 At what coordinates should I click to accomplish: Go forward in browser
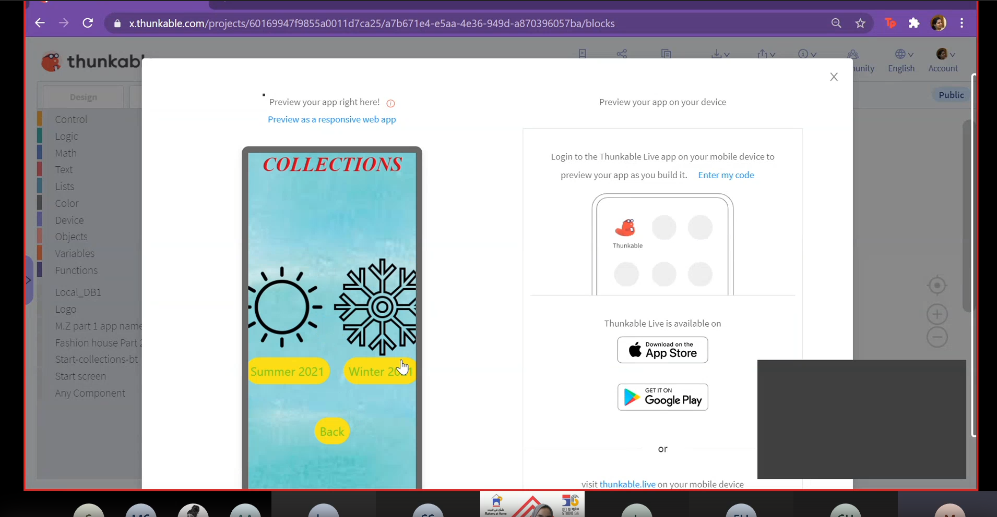64,23
